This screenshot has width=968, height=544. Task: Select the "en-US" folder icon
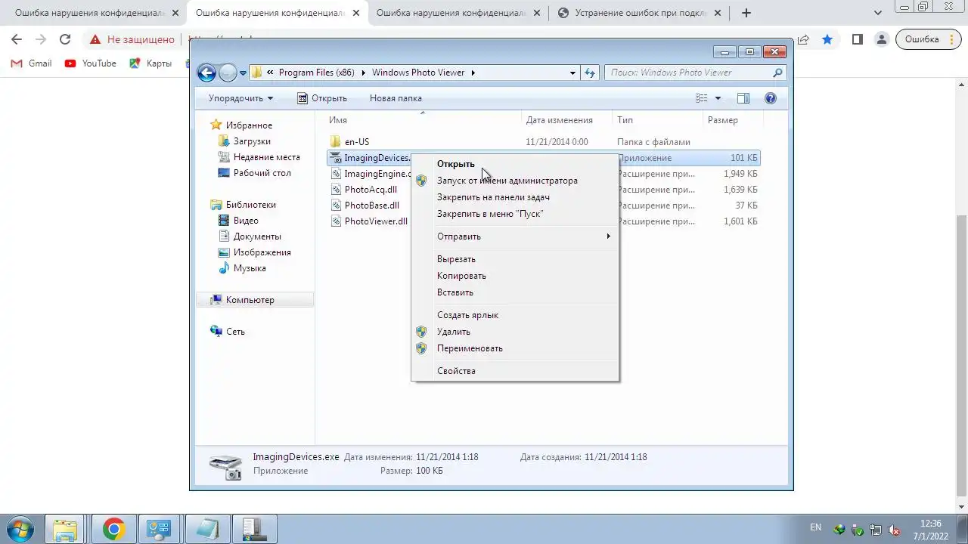click(337, 142)
